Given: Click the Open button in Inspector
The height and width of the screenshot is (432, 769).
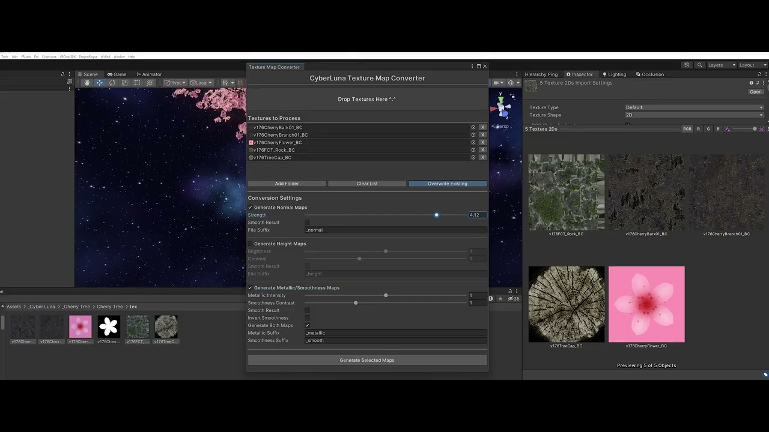Looking at the screenshot, I should tap(756, 92).
